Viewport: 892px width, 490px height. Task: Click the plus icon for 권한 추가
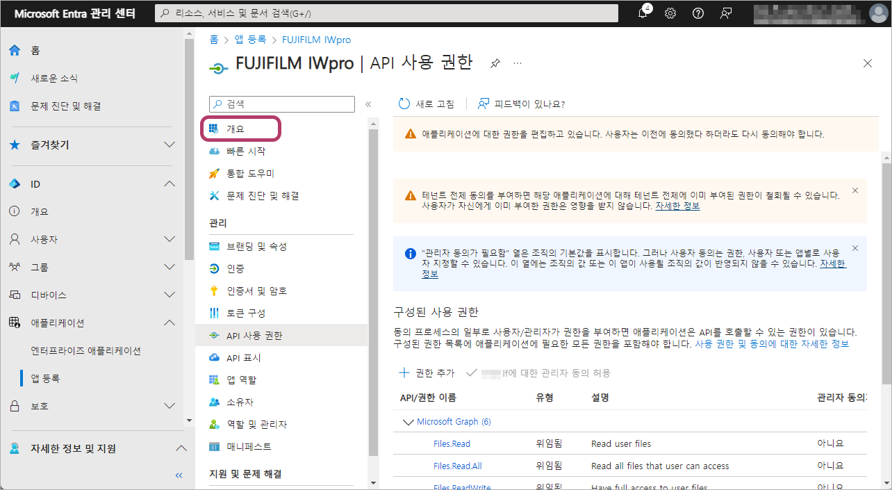tap(404, 373)
